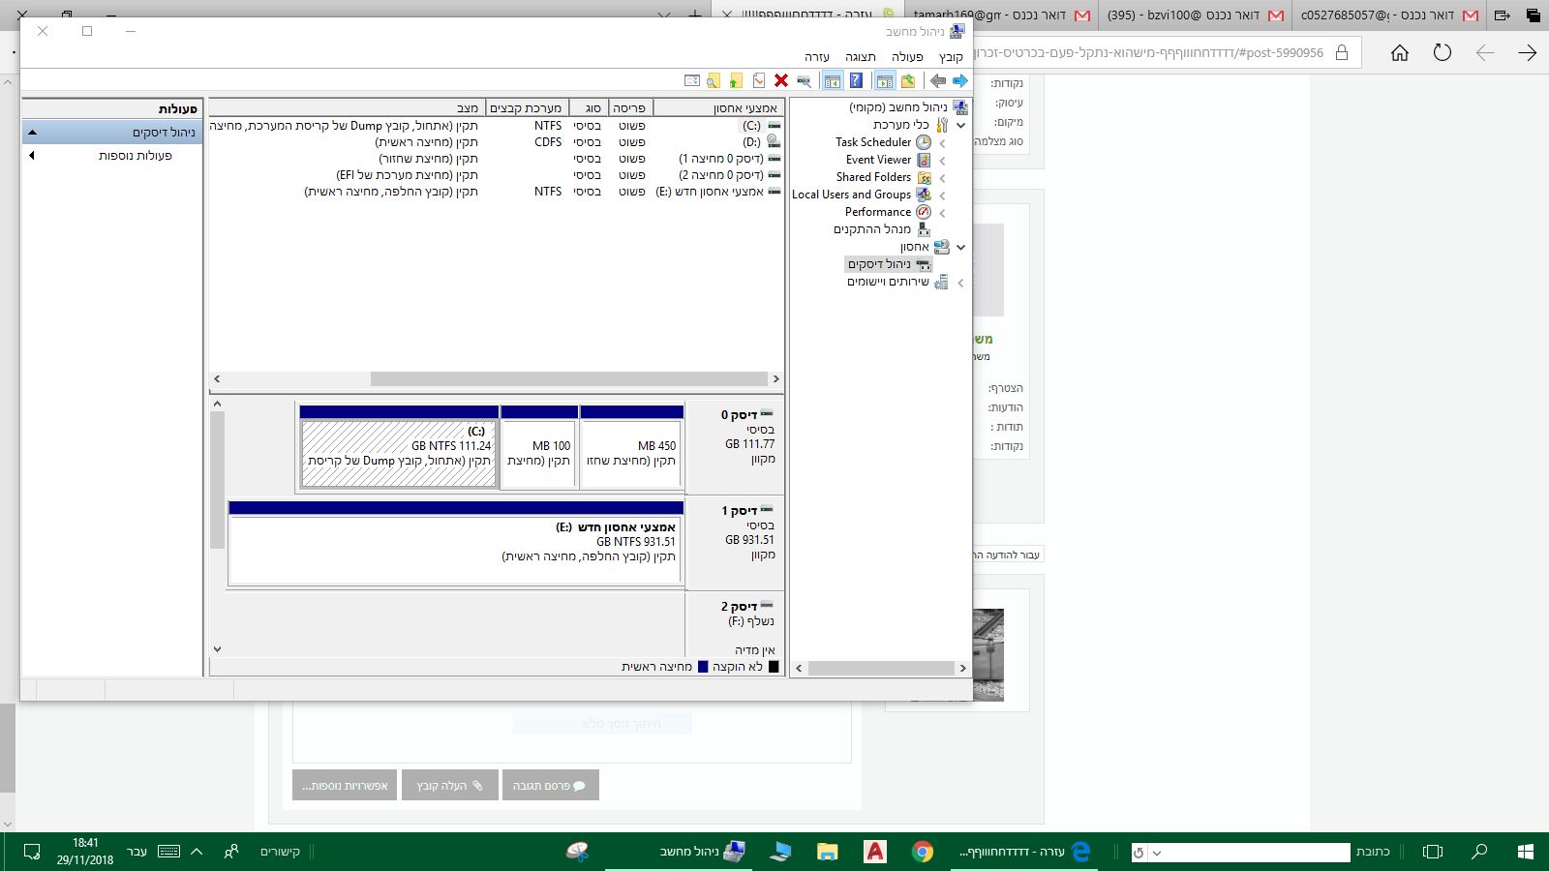The width and height of the screenshot is (1549, 871).
Task: Click the דיסק 0 disk label box
Action: tap(733, 446)
